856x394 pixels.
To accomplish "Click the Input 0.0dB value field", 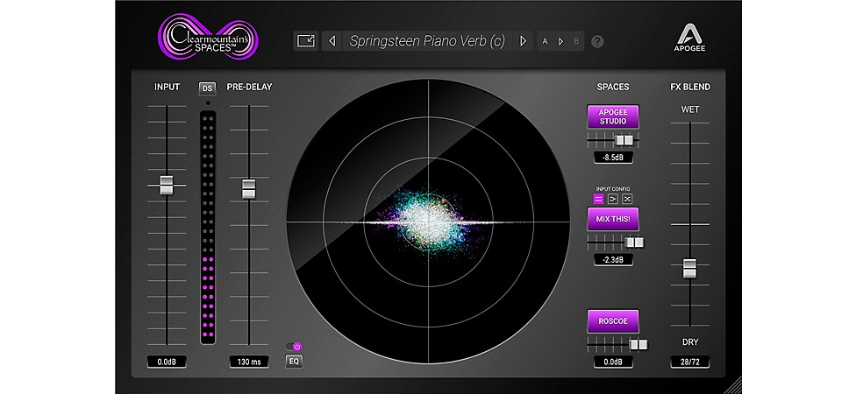I will coord(167,362).
